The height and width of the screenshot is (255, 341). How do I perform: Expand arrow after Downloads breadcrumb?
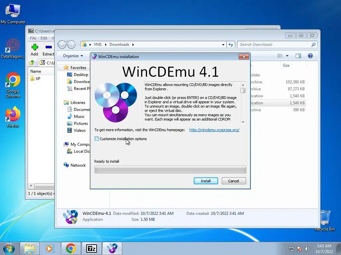(x=133, y=45)
